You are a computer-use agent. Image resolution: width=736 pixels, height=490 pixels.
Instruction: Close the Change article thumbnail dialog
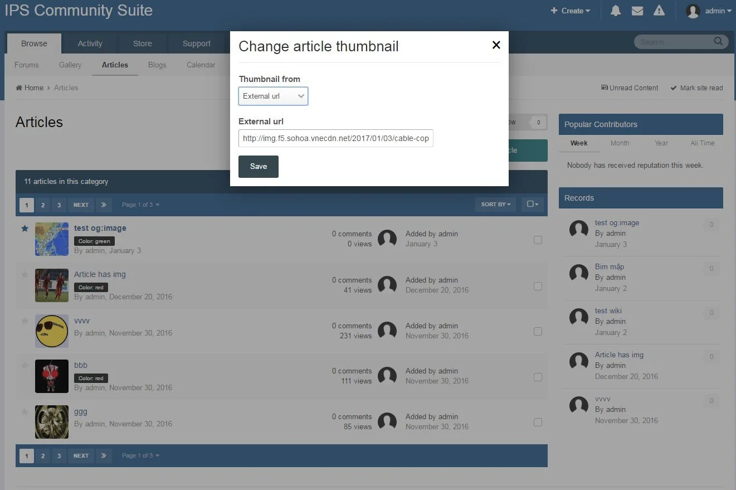496,45
